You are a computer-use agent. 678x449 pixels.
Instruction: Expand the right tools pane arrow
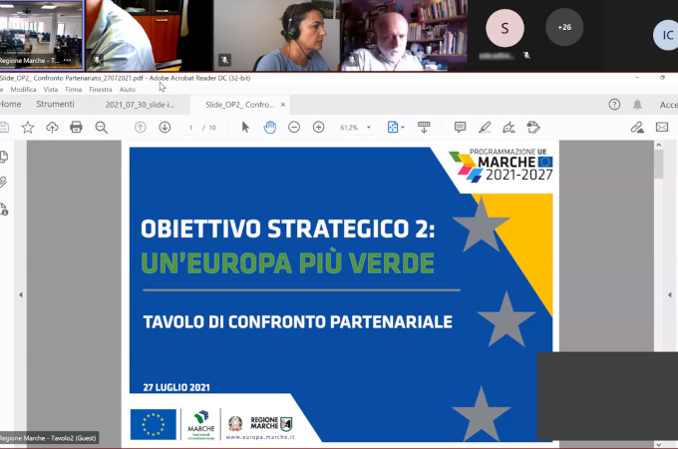point(669,295)
